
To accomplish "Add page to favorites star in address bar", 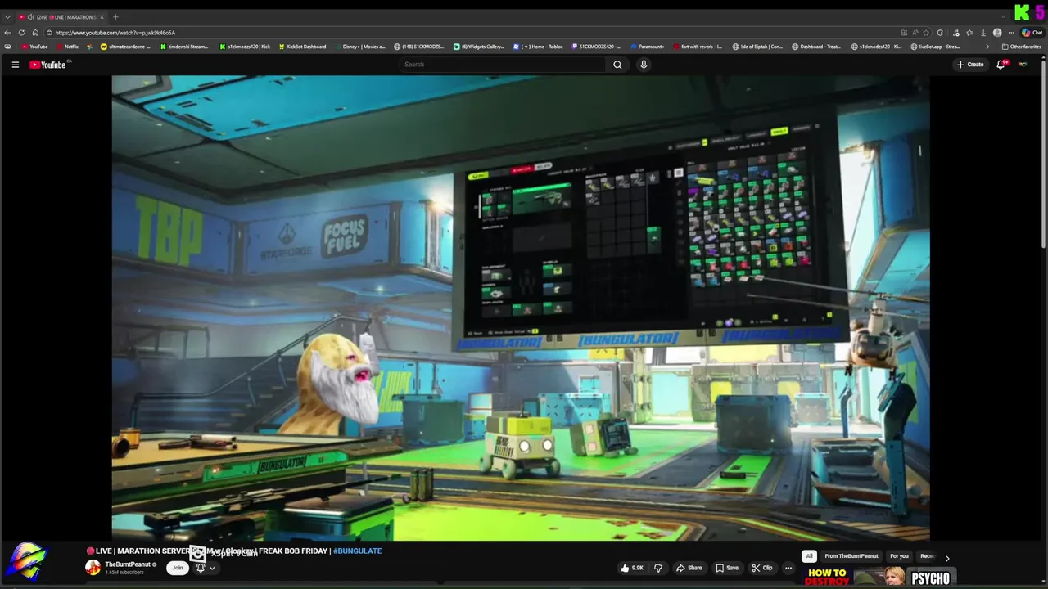I will coord(927,33).
